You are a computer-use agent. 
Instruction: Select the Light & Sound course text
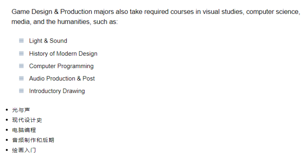[48, 41]
